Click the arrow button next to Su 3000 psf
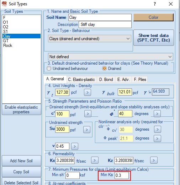The image size is (180, 185). [x=87, y=130]
